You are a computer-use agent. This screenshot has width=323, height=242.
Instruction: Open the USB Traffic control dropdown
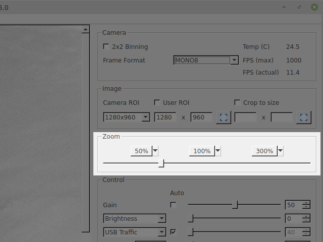point(135,232)
